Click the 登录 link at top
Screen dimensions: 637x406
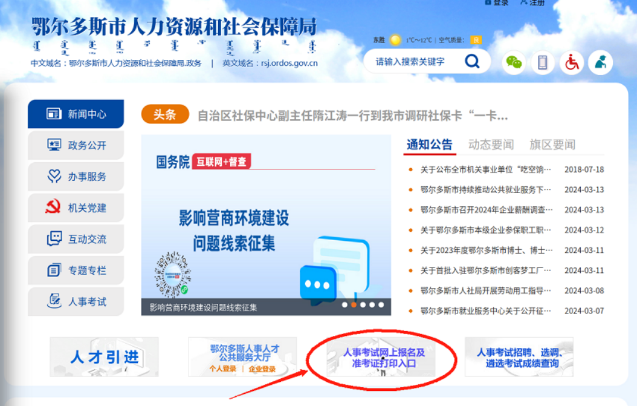pos(496,2)
